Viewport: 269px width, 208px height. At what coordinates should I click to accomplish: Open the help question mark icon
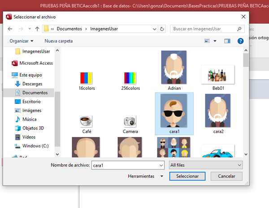240,41
